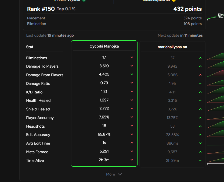Viewport: 224px width, 182px height.
Task: Click the Headshots stat label
Action: click(x=35, y=126)
